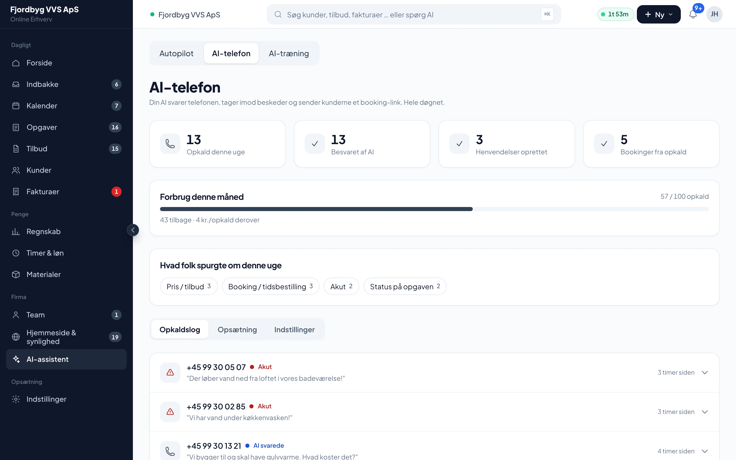The width and height of the screenshot is (736, 460).
Task: Switch to the Autopilot tab
Action: point(176,53)
